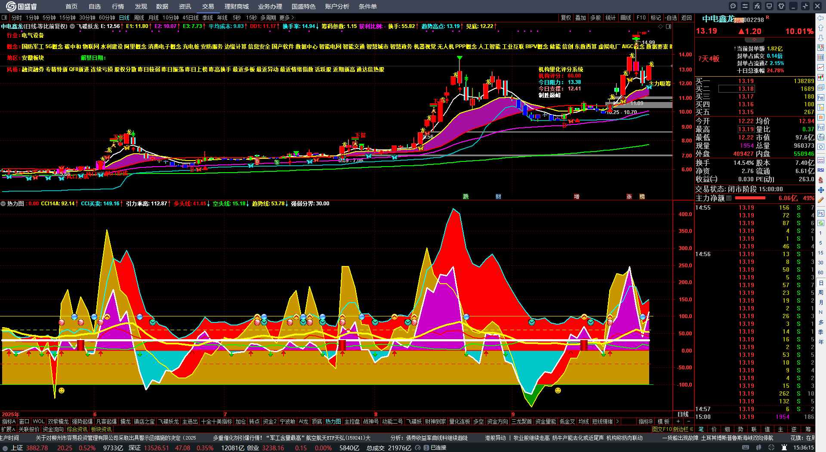
Task: Open the 资金流向 button
Action: tap(53, 429)
